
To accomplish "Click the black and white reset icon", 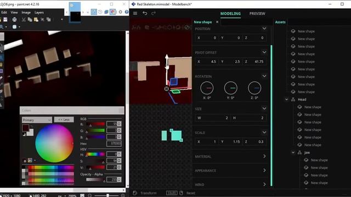I will (x=24, y=134).
